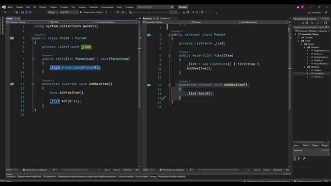Click the Live Share button
Screen dimensions: 331x186
(314, 12)
